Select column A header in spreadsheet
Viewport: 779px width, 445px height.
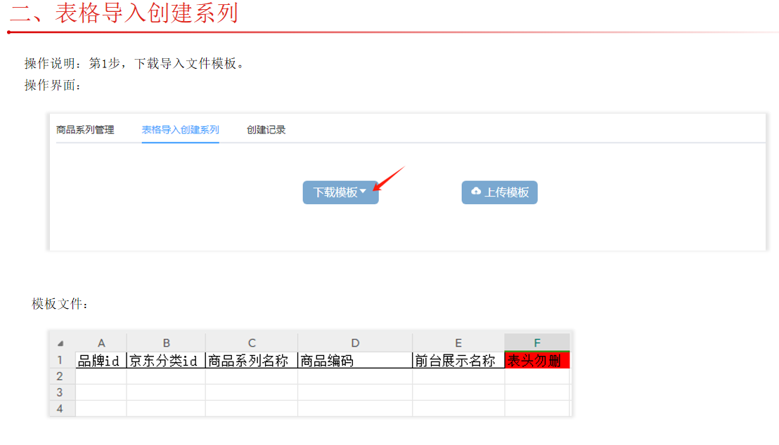click(101, 343)
